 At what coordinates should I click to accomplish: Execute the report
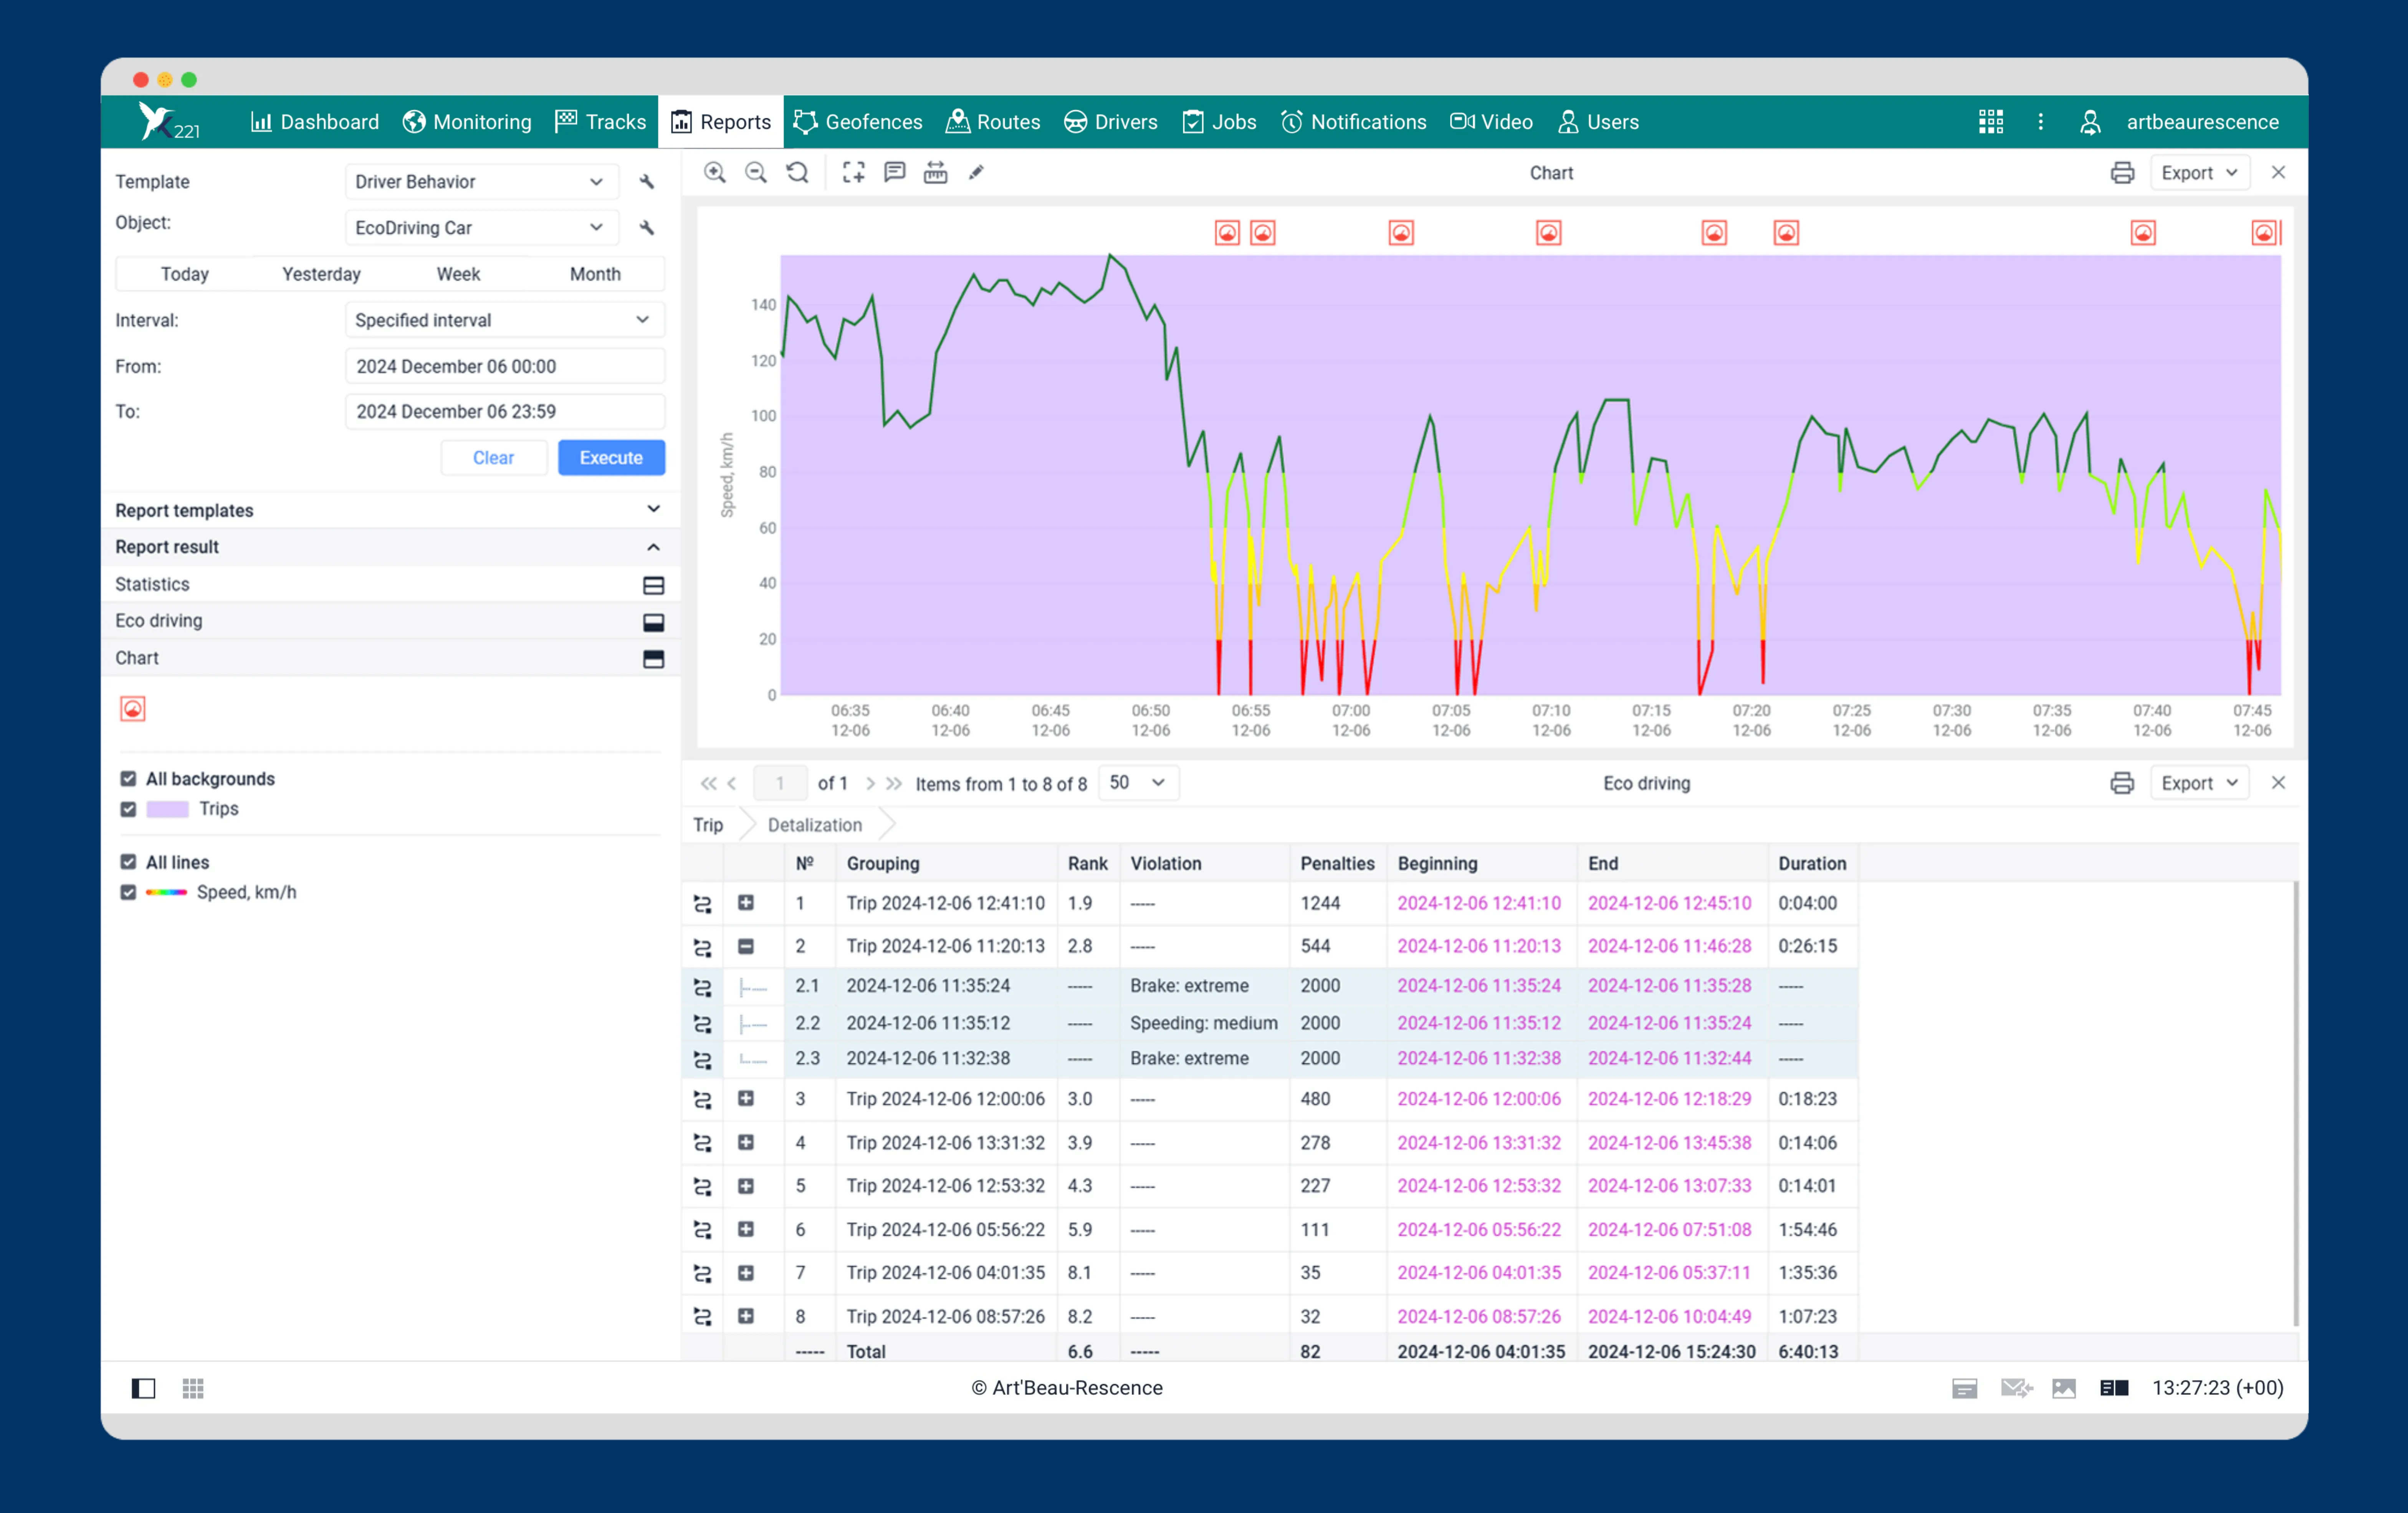tap(611, 458)
